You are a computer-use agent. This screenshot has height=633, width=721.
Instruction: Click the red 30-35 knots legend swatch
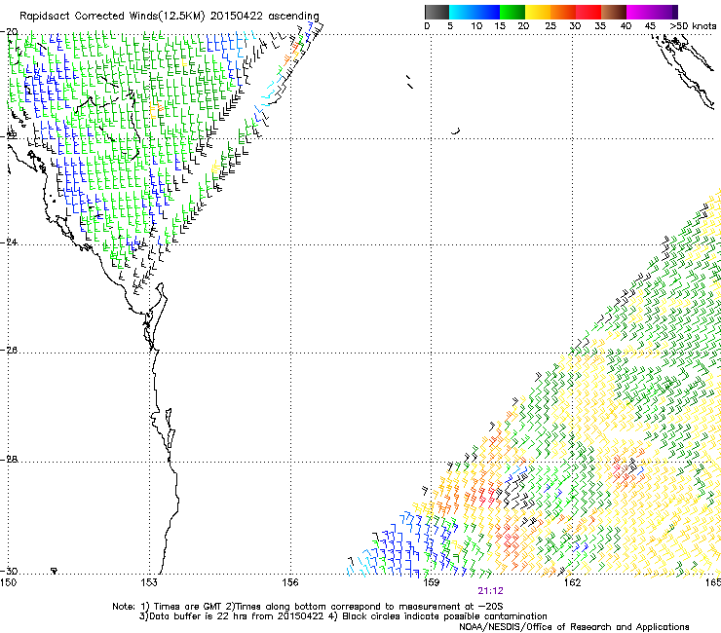click(x=588, y=12)
